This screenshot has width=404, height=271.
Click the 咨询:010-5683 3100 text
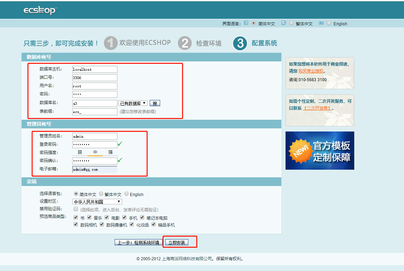pos(308,80)
